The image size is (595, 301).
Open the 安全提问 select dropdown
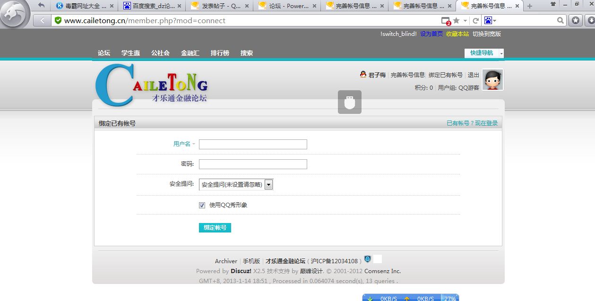click(x=236, y=184)
